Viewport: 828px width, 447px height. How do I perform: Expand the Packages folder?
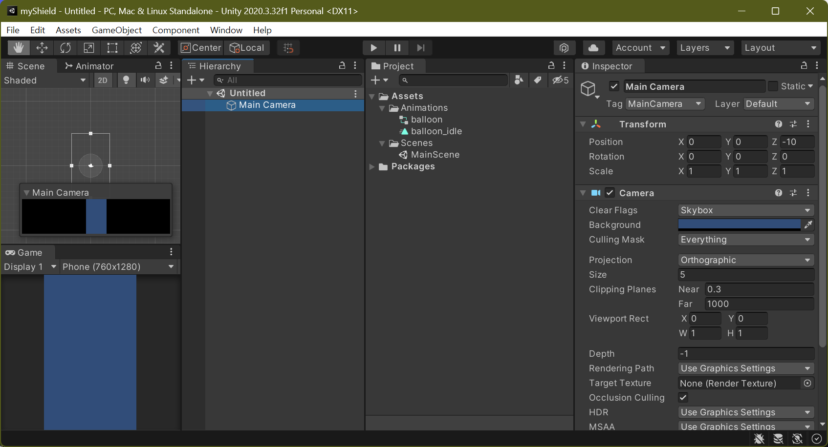point(372,166)
